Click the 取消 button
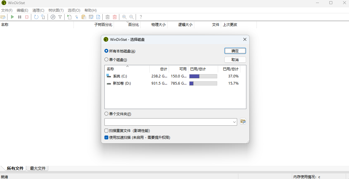This screenshot has width=349, height=179. pos(235,60)
